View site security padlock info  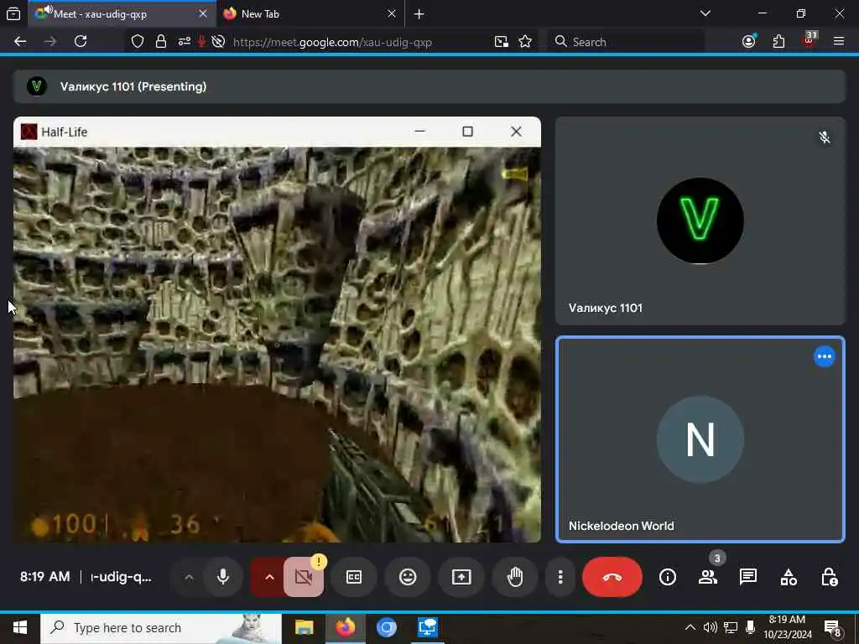point(160,42)
